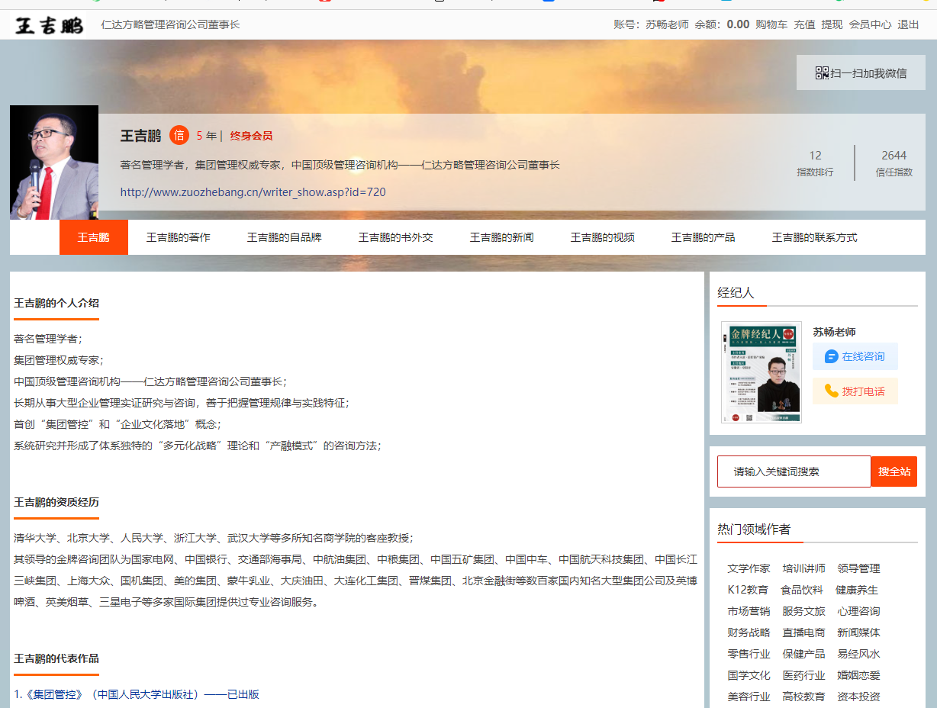Select the 易经风水 hot field category
Image resolution: width=937 pixels, height=708 pixels.
(x=858, y=654)
